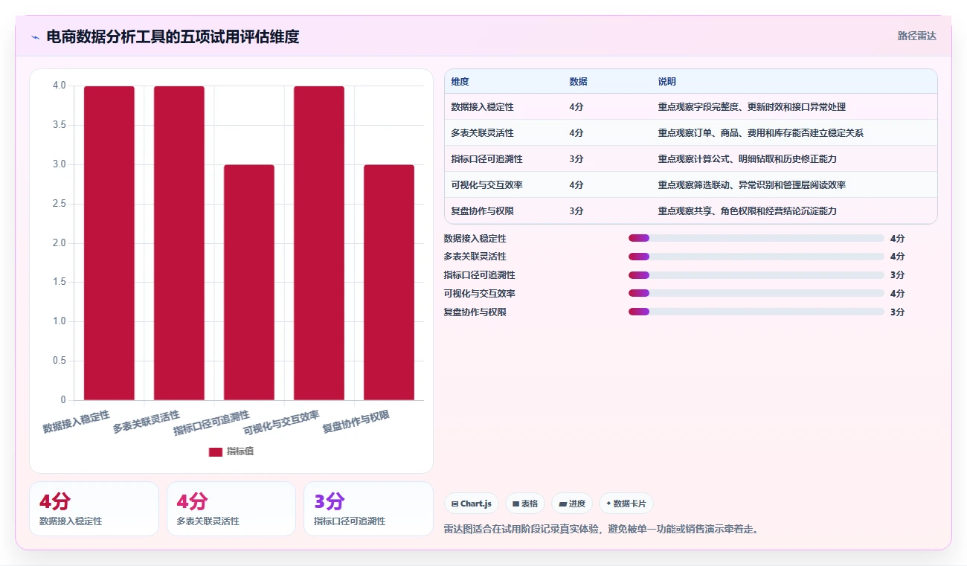Click the dashboard title 电商数据分析工具的五项试用评估维度
The height and width of the screenshot is (566, 967).
(x=173, y=36)
